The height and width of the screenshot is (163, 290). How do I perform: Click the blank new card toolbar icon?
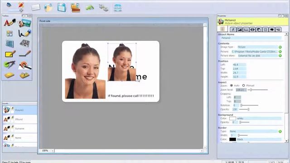(35, 8)
